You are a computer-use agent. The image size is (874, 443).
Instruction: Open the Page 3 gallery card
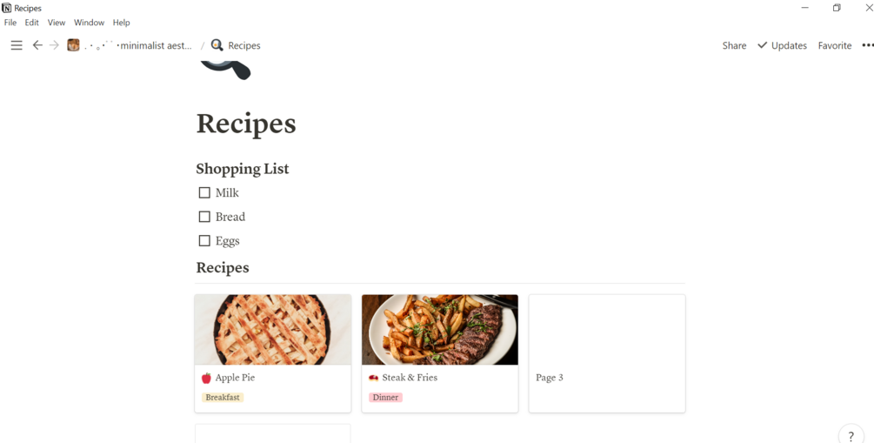(607, 353)
